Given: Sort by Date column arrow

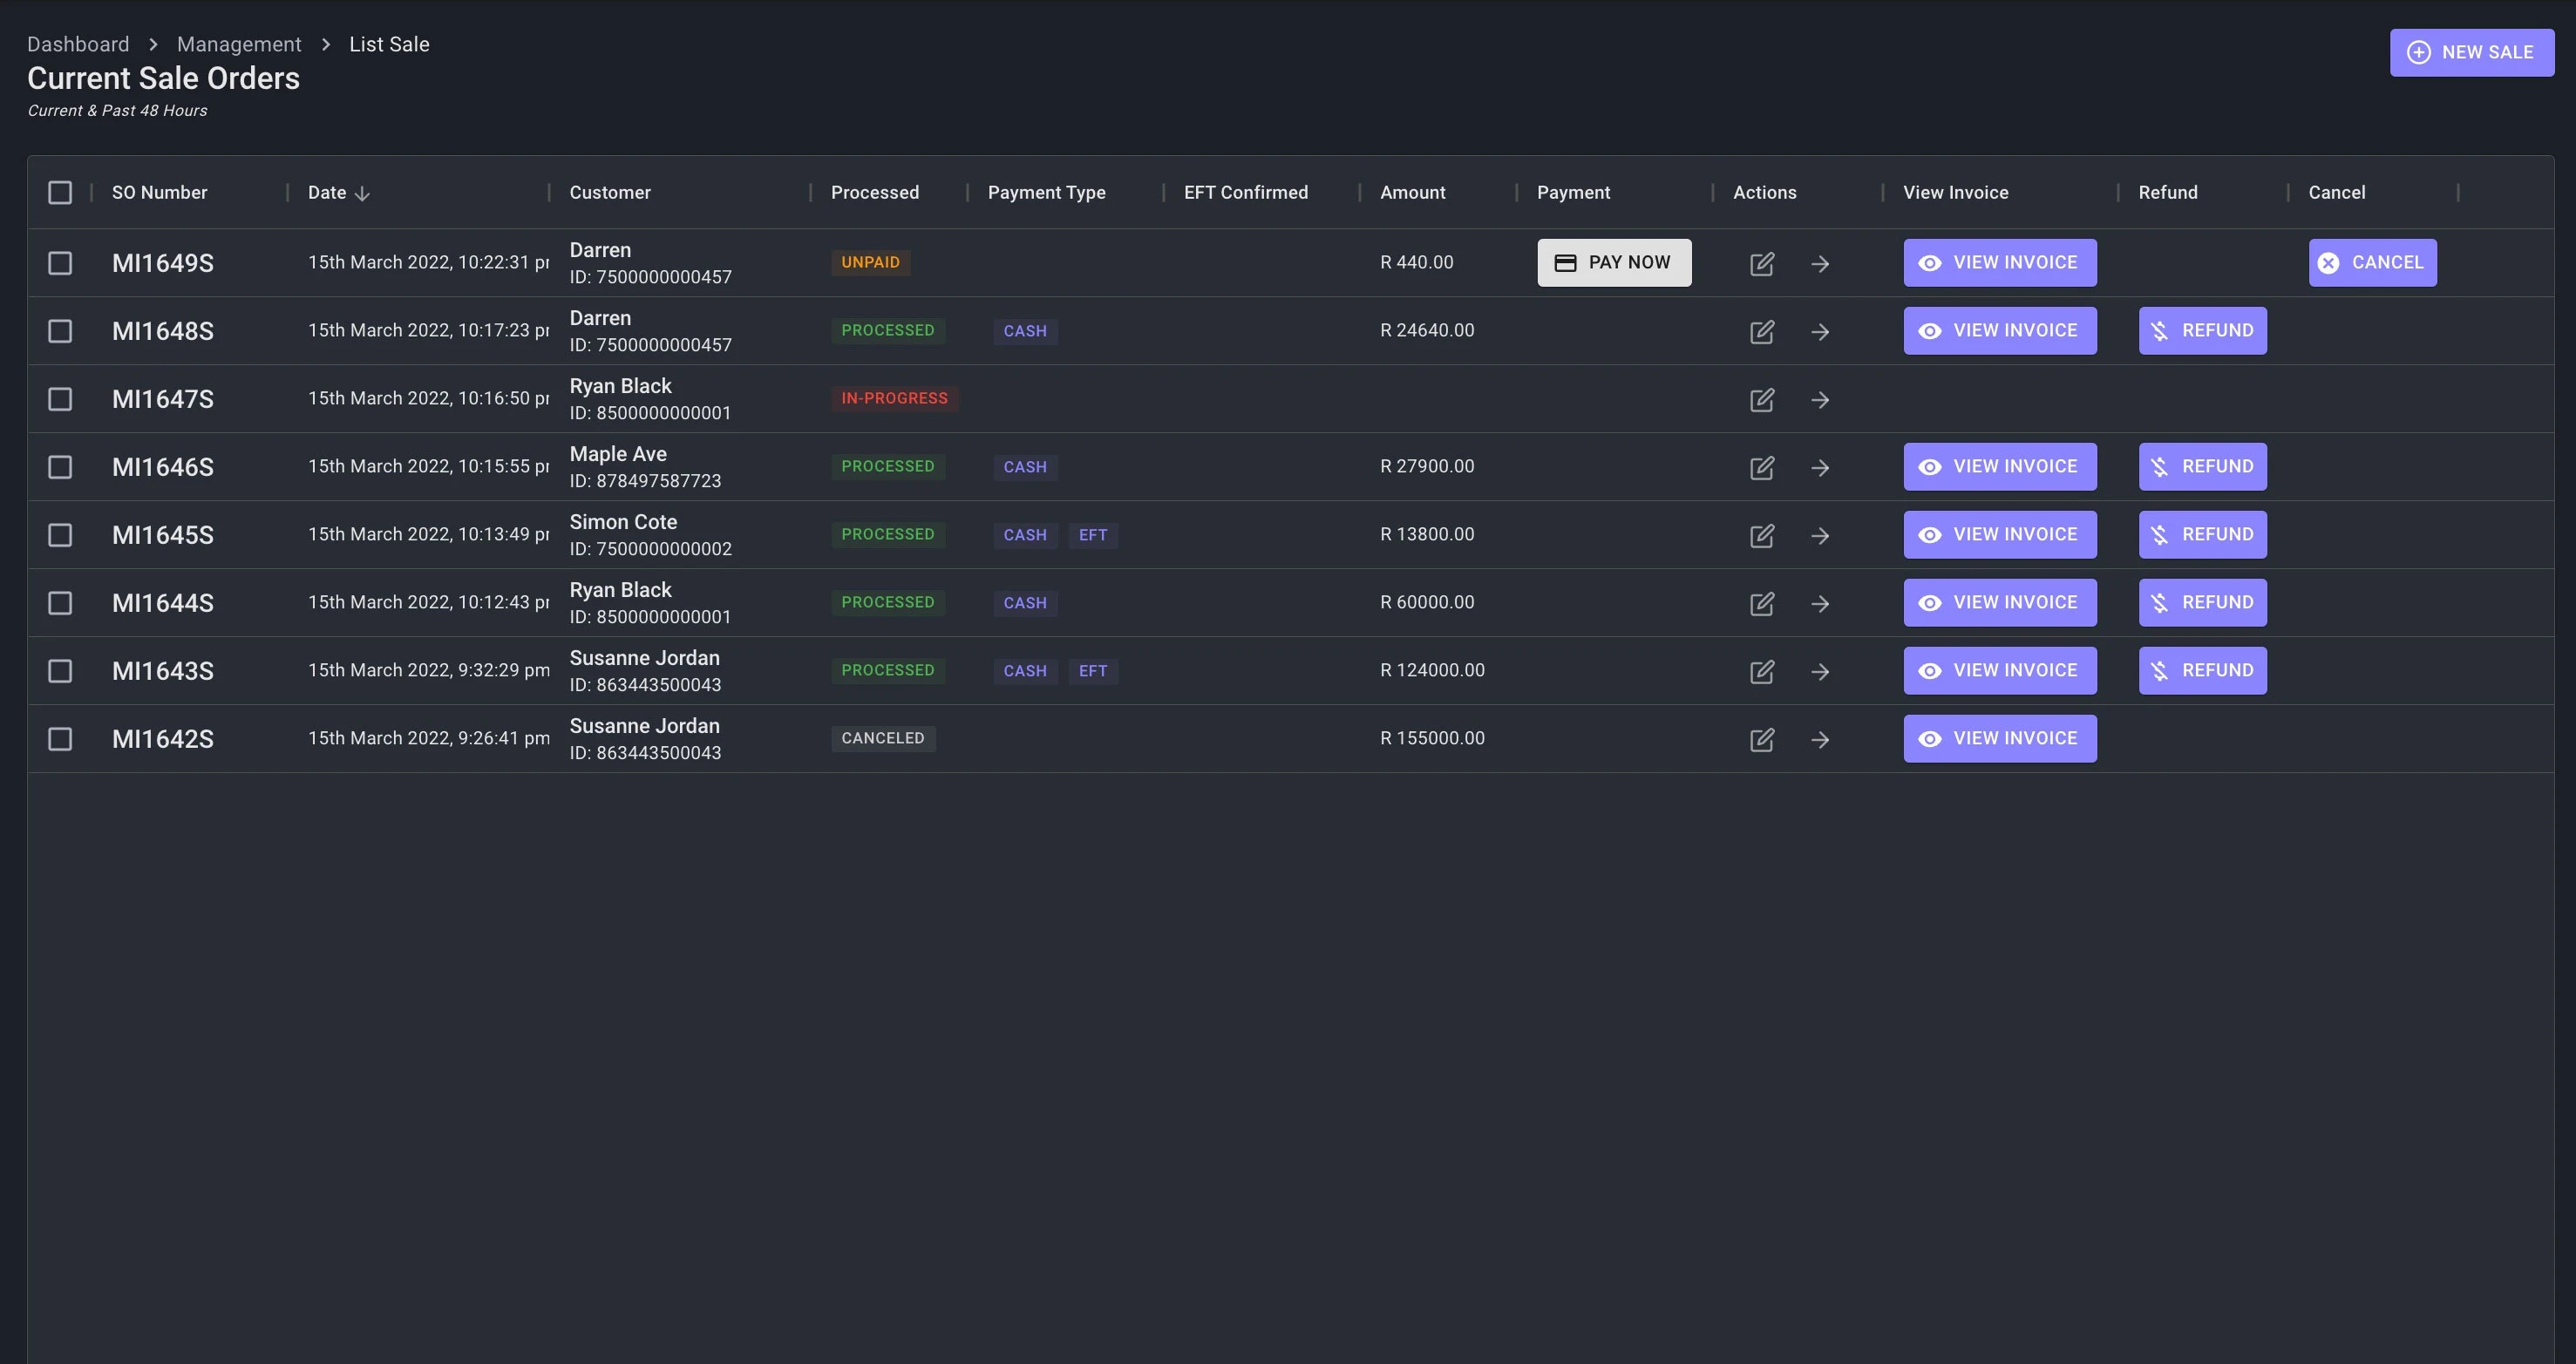Looking at the screenshot, I should click(x=362, y=194).
